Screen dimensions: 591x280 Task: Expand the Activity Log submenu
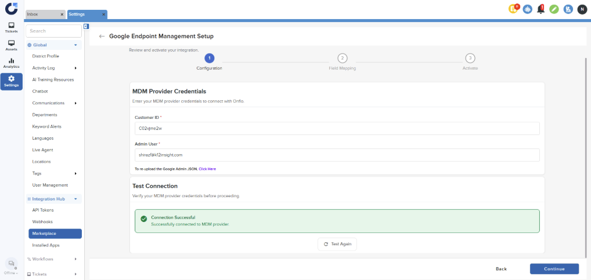(75, 68)
